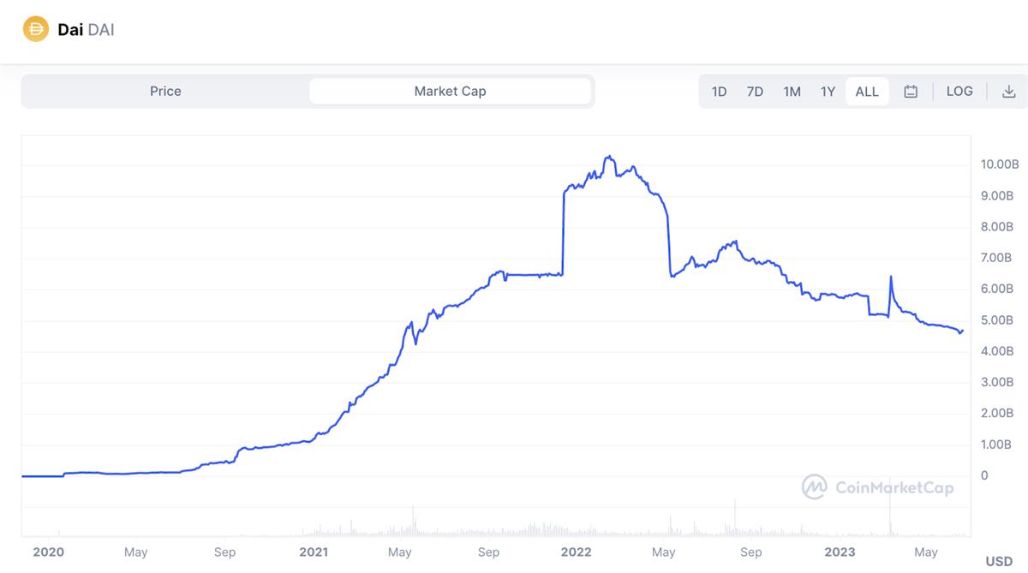Set chart range to 1Y

coord(828,92)
